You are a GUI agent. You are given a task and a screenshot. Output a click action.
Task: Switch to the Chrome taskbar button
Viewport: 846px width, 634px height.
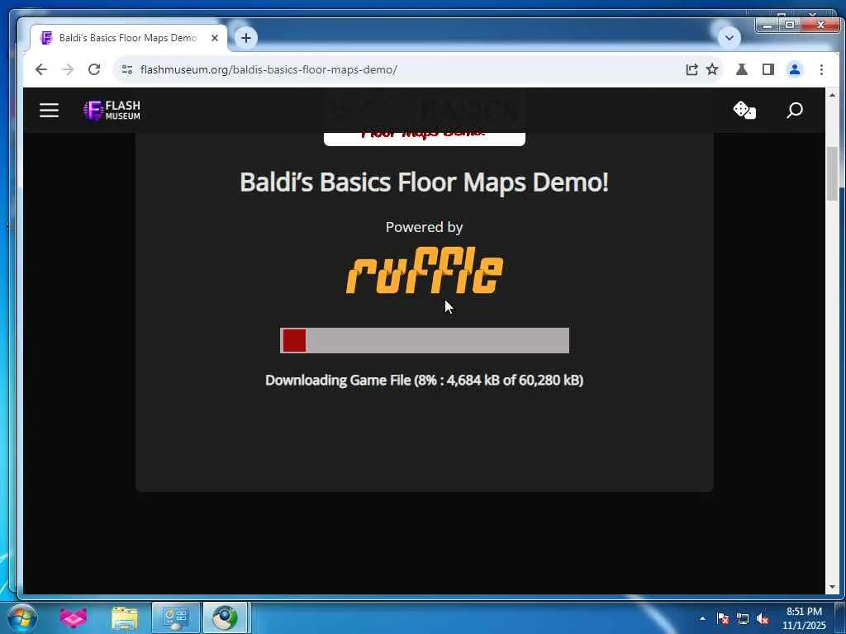click(x=225, y=617)
